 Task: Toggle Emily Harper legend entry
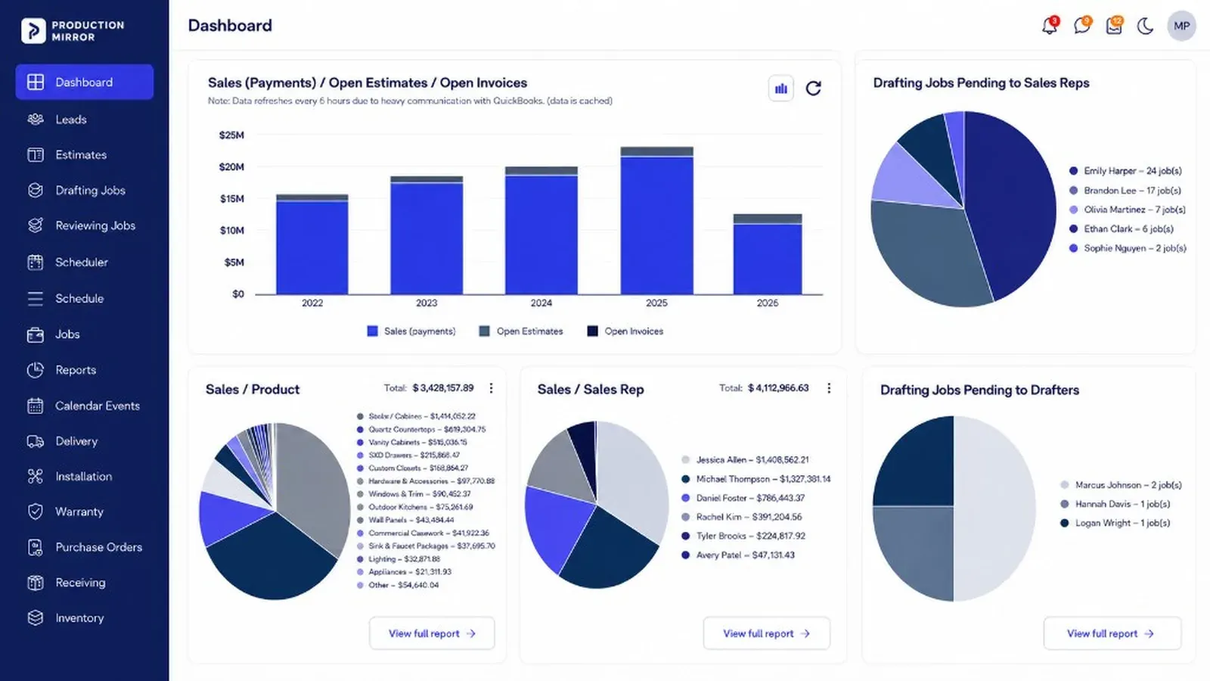click(x=1125, y=171)
